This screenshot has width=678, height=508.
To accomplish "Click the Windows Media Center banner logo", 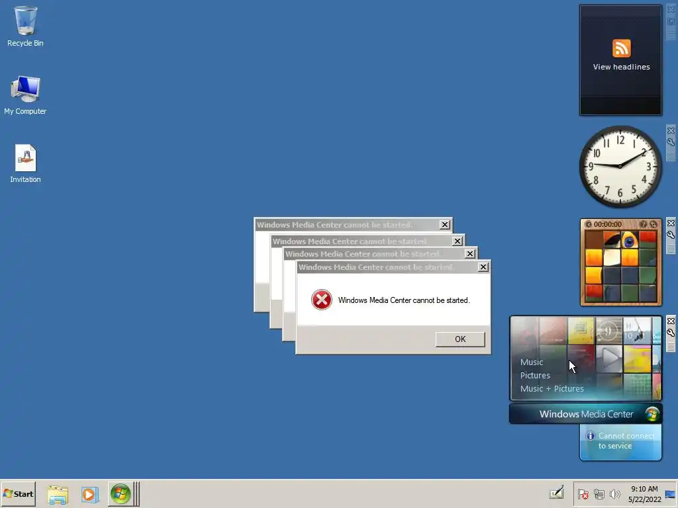I will [x=652, y=414].
